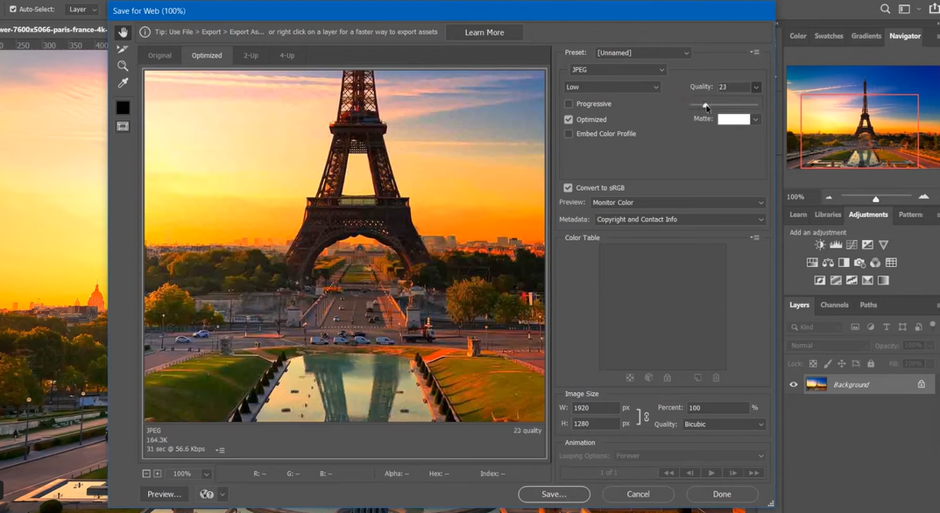Click the Learn More button
This screenshot has height=513, width=940.
pos(484,32)
